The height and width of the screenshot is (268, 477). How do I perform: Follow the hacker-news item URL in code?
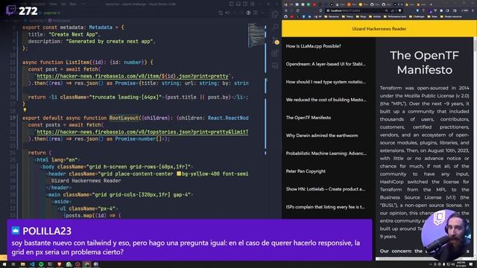click(133, 76)
